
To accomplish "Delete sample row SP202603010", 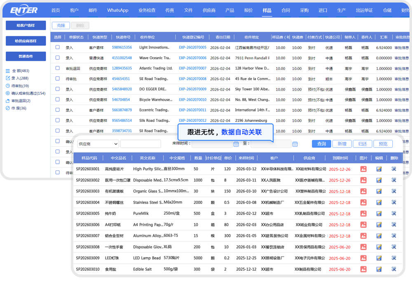I will pyautogui.click(x=393, y=269).
